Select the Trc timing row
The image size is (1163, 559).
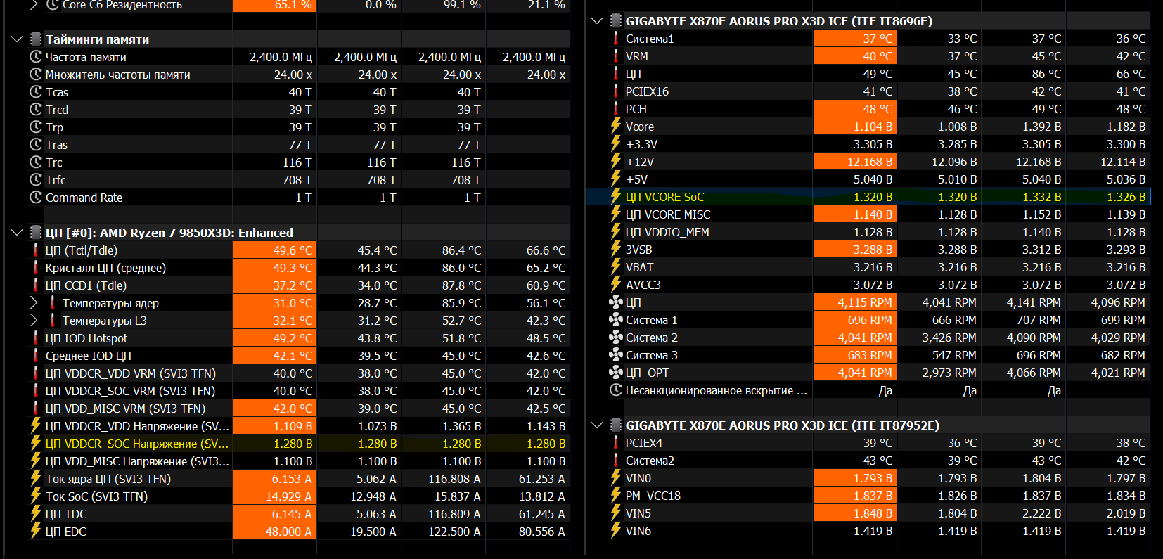[x=298, y=162]
